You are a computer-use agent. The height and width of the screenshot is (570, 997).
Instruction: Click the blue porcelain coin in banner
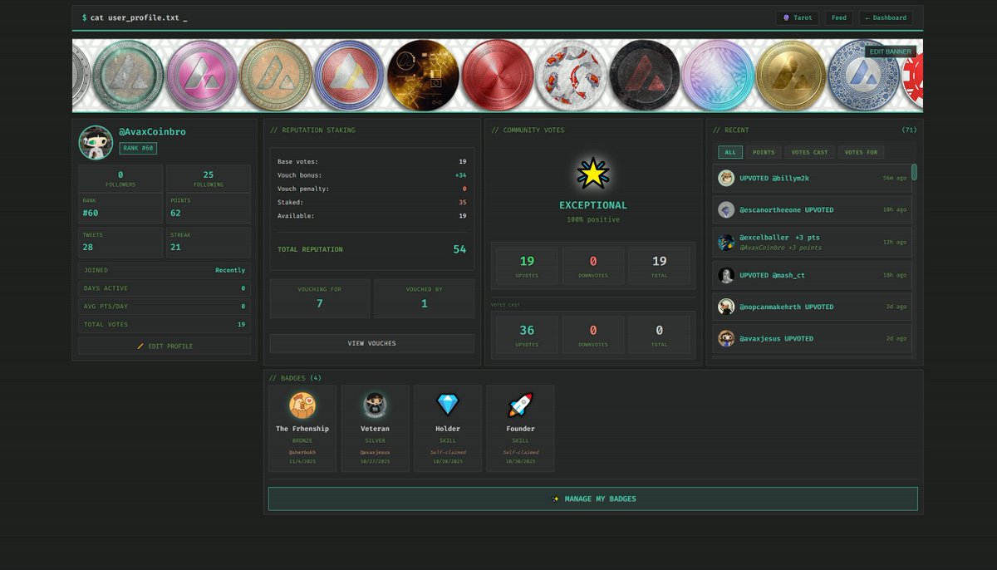(864, 76)
